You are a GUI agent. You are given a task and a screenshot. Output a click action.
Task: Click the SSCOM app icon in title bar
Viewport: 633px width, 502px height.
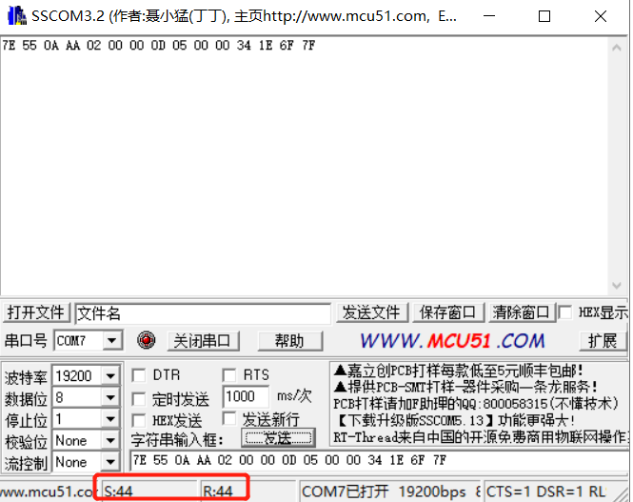17,15
